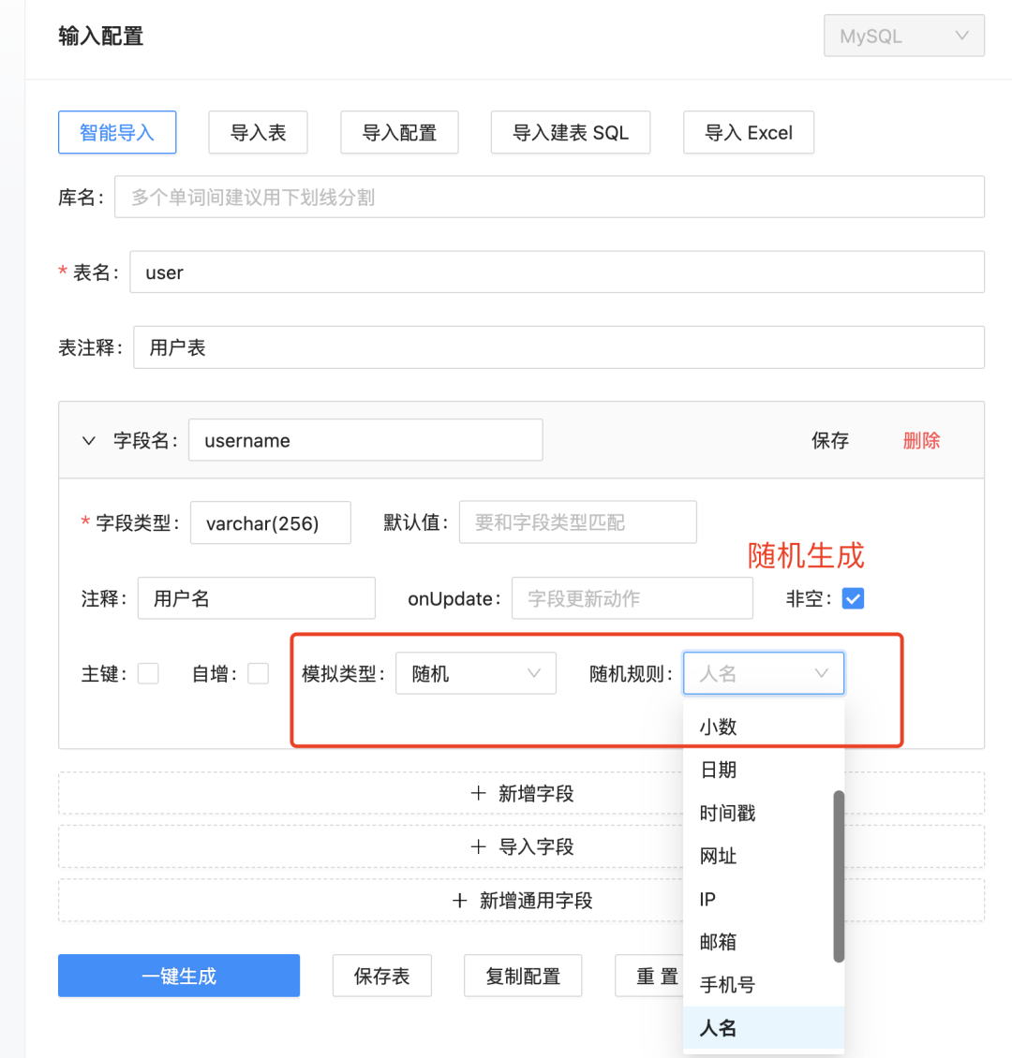This screenshot has height=1058, width=1012.
Task: Select 手机号 option in the list
Action: [x=727, y=985]
